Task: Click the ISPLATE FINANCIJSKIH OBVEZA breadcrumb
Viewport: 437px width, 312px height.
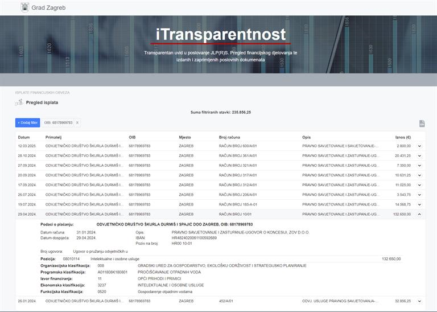Action: pos(42,92)
